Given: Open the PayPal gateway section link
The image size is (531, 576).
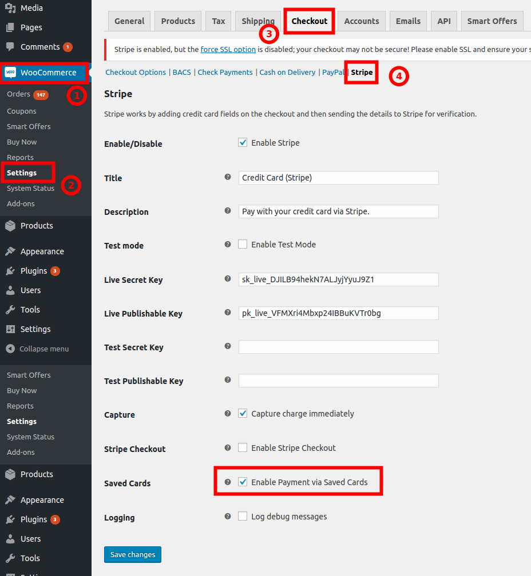Looking at the screenshot, I should 333,73.
